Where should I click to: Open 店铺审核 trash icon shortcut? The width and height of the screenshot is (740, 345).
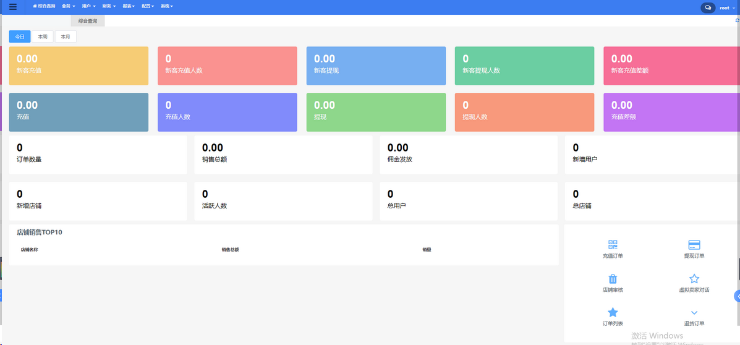(613, 279)
